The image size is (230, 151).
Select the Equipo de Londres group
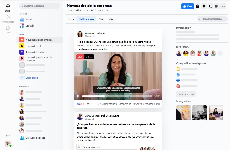coord(35,52)
